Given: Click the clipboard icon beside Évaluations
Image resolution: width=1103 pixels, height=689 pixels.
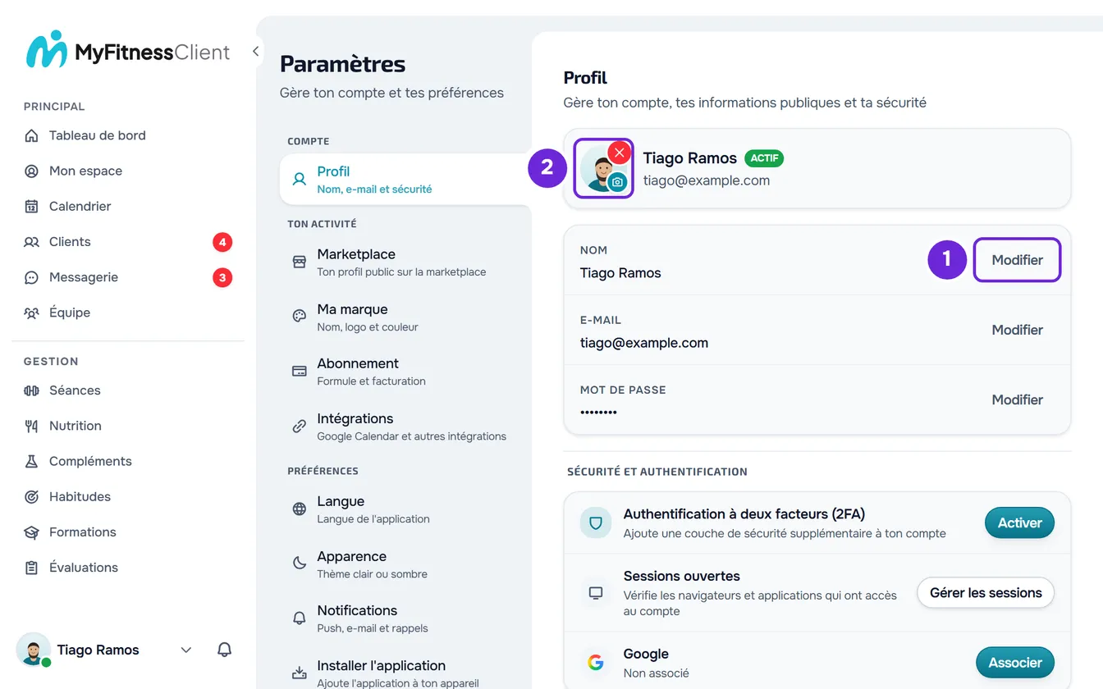Looking at the screenshot, I should [x=31, y=568].
